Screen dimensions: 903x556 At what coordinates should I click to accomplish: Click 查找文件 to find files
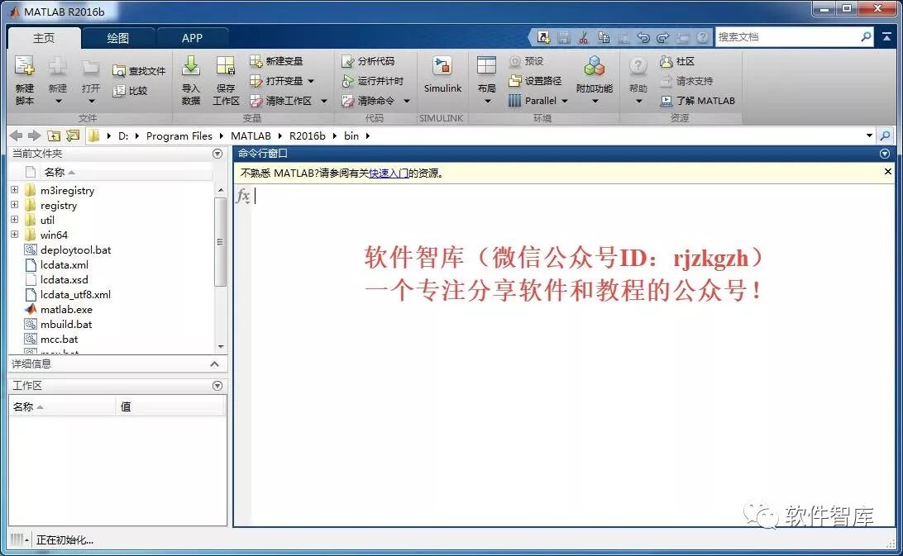[x=139, y=71]
